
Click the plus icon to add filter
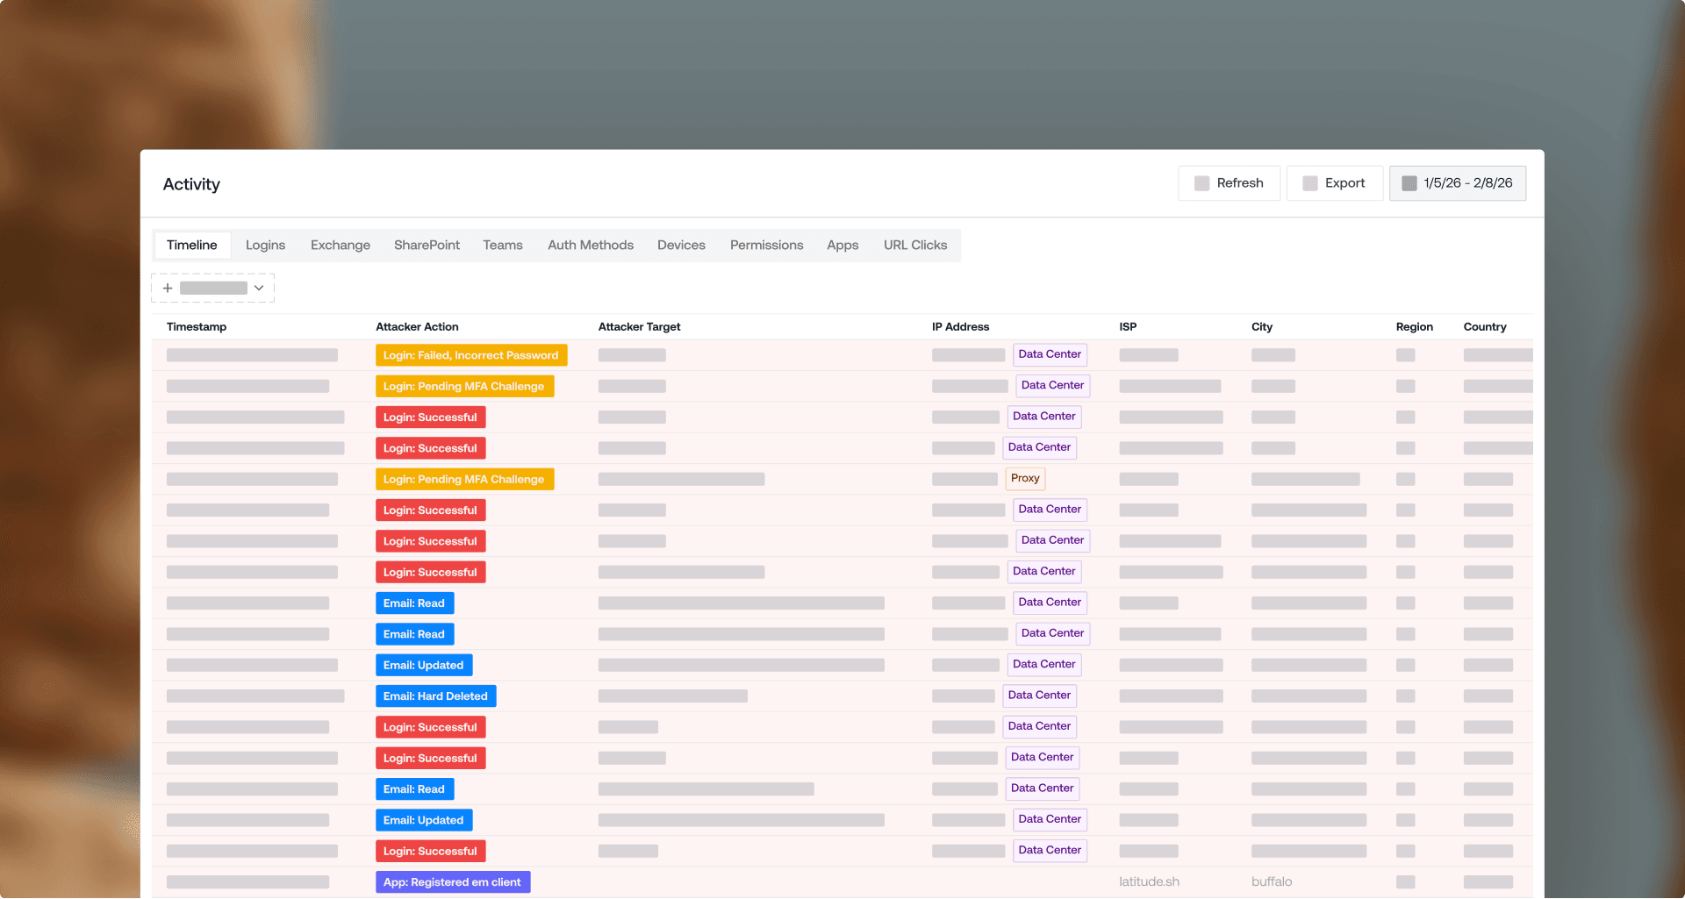[168, 288]
